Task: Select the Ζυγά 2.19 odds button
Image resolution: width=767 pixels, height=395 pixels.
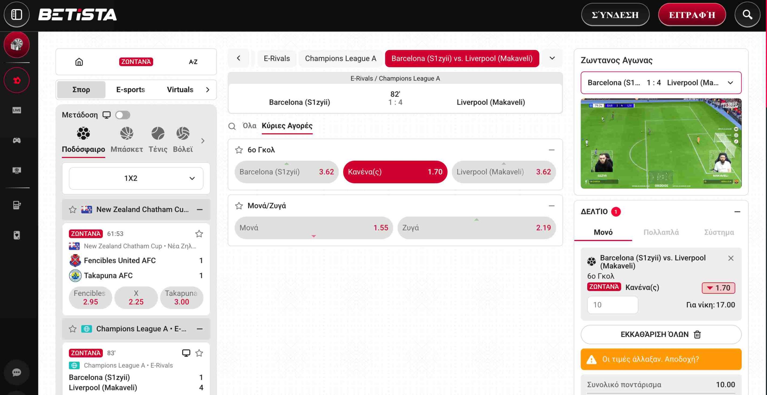Action: pos(476,228)
